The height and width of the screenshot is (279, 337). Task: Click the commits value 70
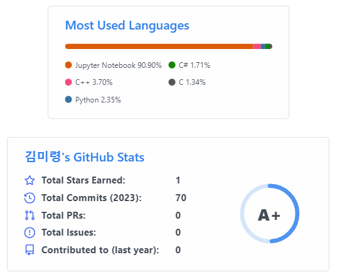[x=181, y=198]
